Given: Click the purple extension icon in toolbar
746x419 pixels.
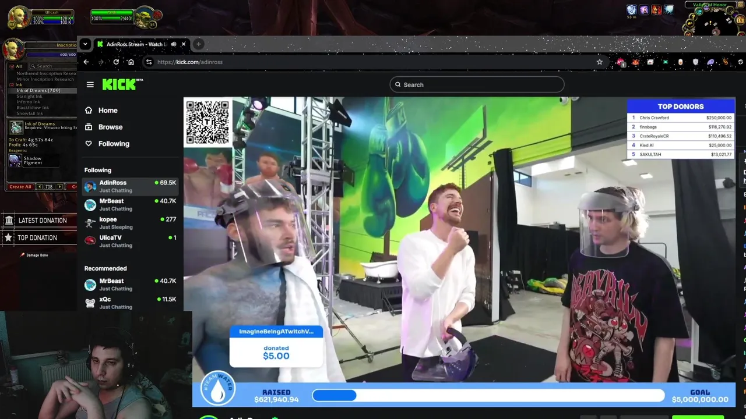Looking at the screenshot, I should point(710,62).
